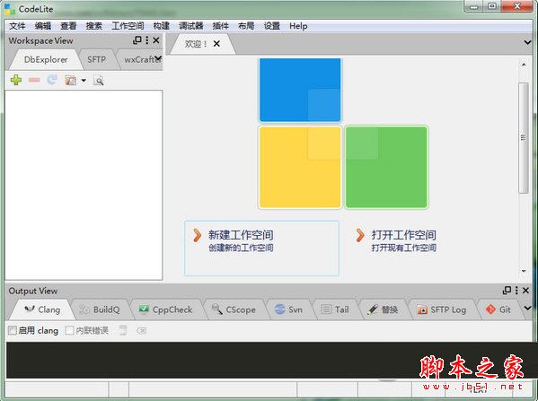Open the 构建 menu
538x401 pixels.
[162, 26]
